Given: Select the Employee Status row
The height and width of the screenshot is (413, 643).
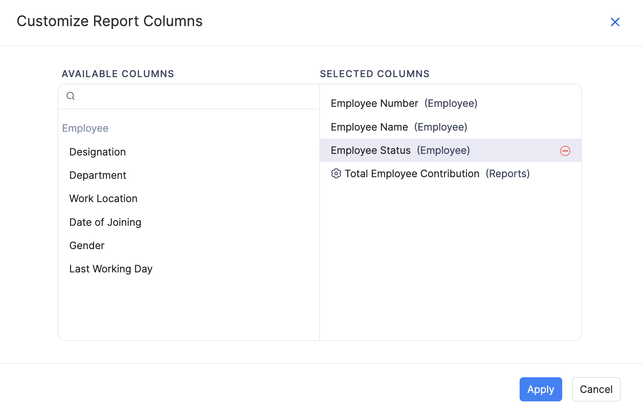Looking at the screenshot, I should click(x=451, y=150).
